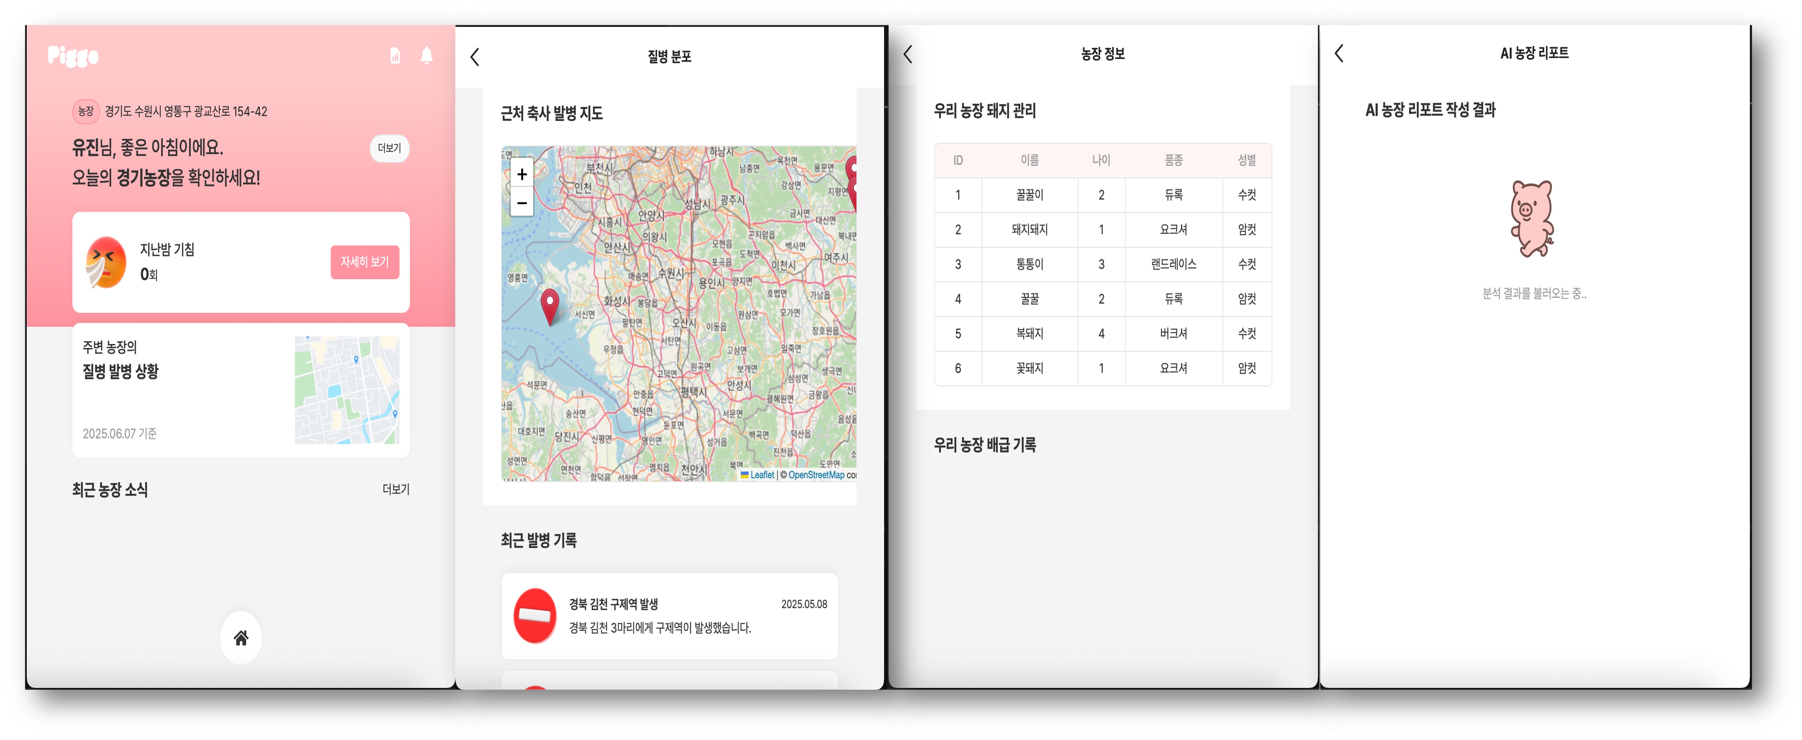This screenshot has width=1802, height=740.
Task: Select pig name 복돼지 in table
Action: pos(1030,333)
